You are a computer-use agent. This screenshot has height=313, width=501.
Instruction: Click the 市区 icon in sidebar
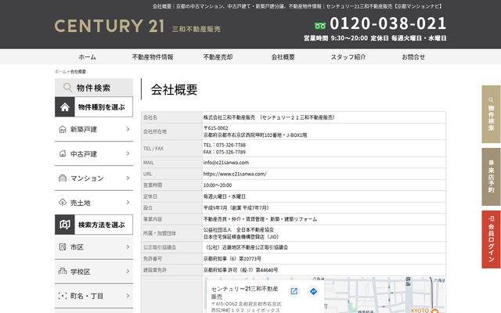(x=63, y=247)
